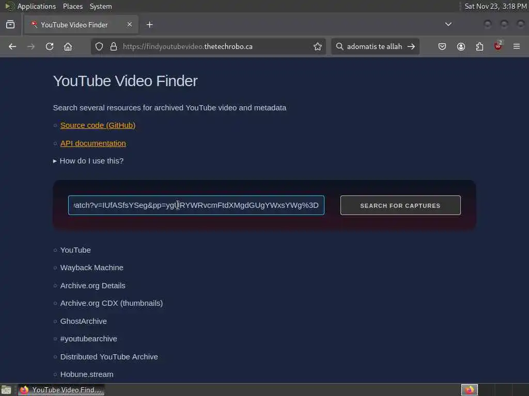529x396 pixels.
Task: Open the API documentation link
Action: (x=93, y=143)
